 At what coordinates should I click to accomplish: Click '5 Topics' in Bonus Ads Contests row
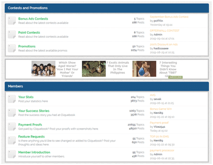tap(139, 19)
